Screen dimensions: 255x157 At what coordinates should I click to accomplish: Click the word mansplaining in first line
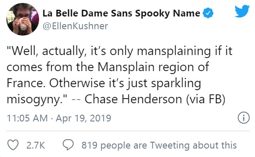(174, 51)
